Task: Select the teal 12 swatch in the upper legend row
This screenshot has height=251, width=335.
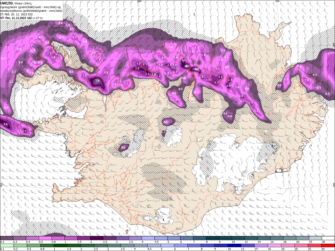Action: pyautogui.click(x=251, y=238)
